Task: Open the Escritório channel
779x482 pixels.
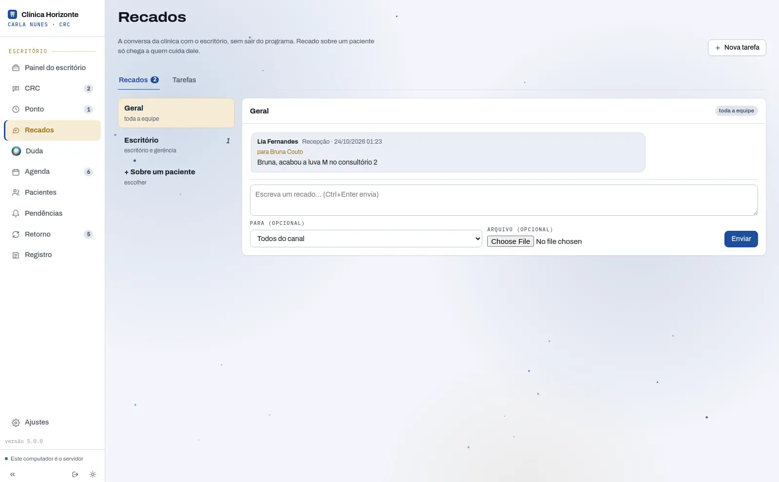Action: (x=176, y=145)
